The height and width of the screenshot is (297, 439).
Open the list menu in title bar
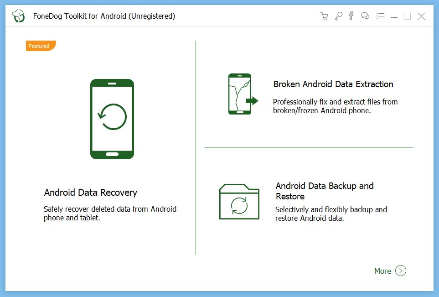click(x=380, y=16)
